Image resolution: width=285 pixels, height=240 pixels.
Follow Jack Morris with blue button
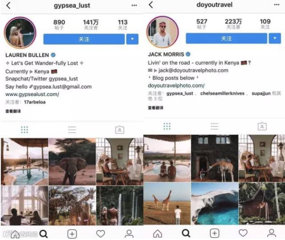pyautogui.click(x=227, y=38)
